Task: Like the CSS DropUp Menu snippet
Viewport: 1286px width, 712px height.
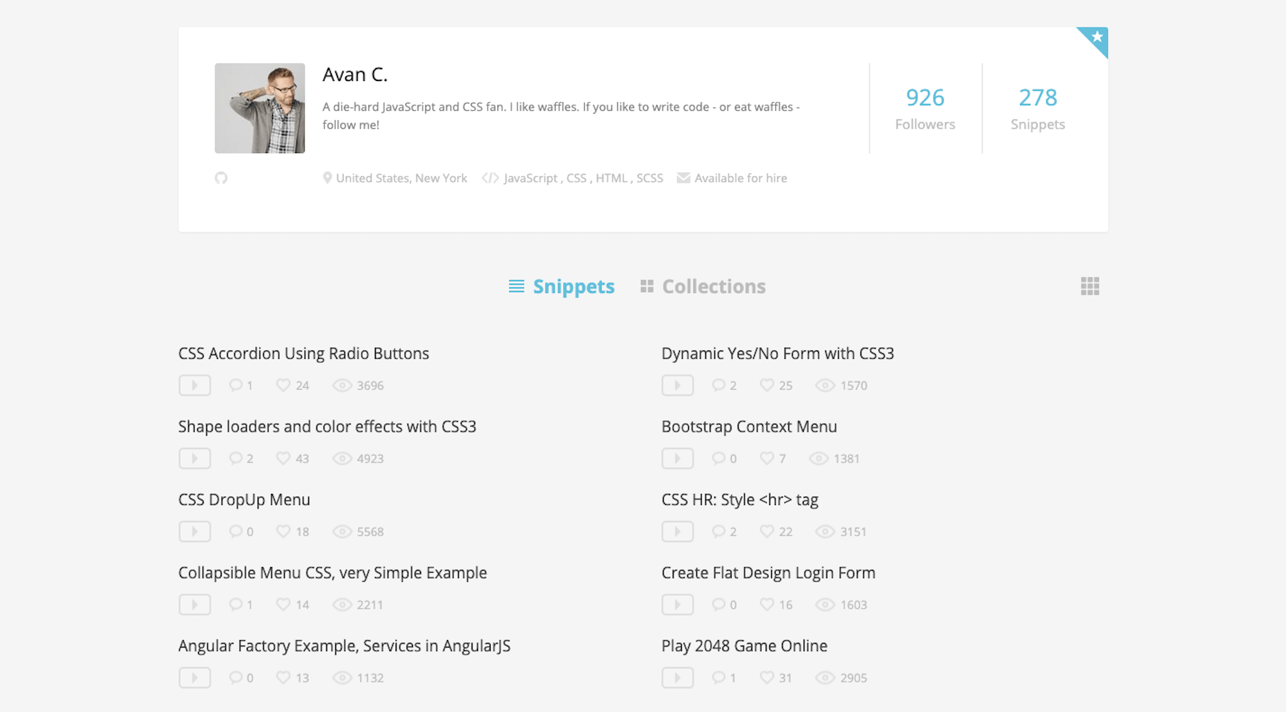Action: tap(283, 531)
